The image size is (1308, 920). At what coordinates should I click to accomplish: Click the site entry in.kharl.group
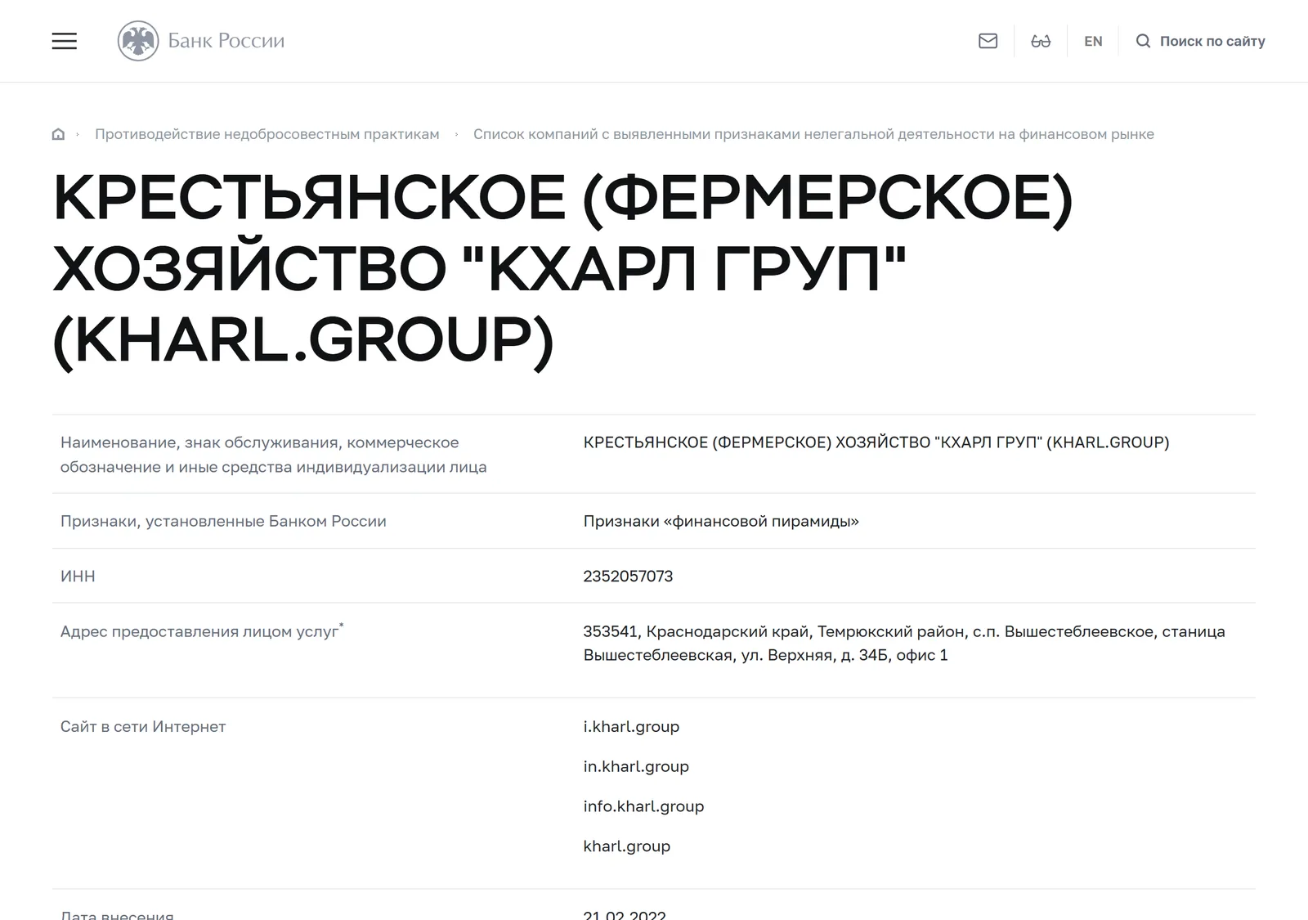(636, 766)
